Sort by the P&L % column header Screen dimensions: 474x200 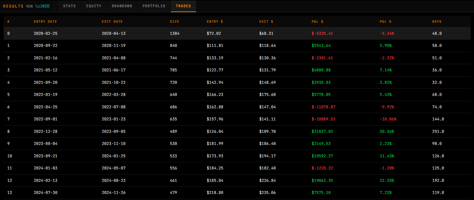385,22
